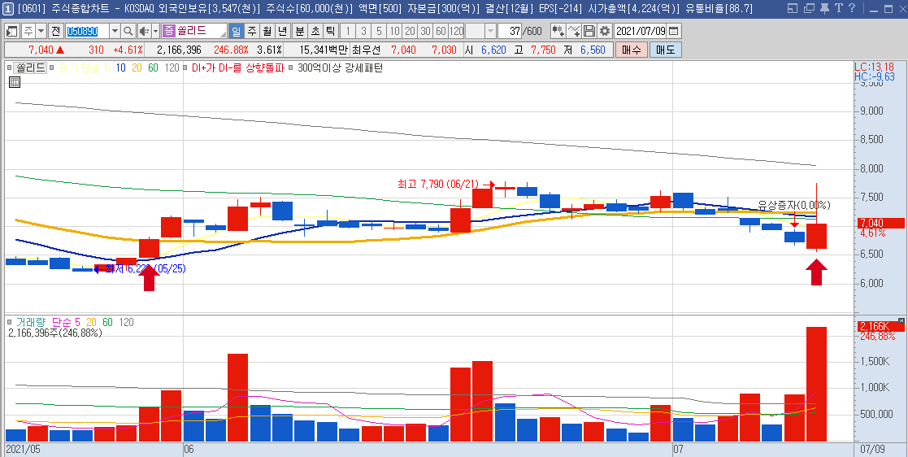This screenshot has width=908, height=457.
Task: Click the duplicate window icon in title bar
Action: [x=809, y=8]
